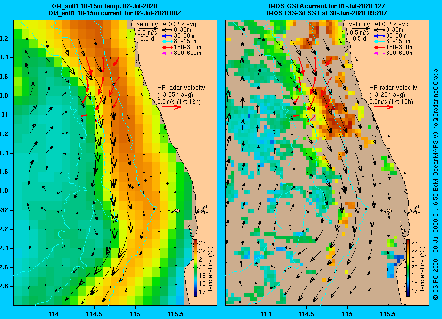This screenshot has width=442, height=319.
Task: Click the -31 latitude axis label
Action: tap(4, 115)
